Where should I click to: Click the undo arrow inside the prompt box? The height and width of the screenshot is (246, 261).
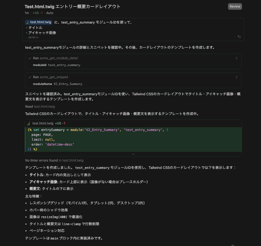click(x=239, y=37)
